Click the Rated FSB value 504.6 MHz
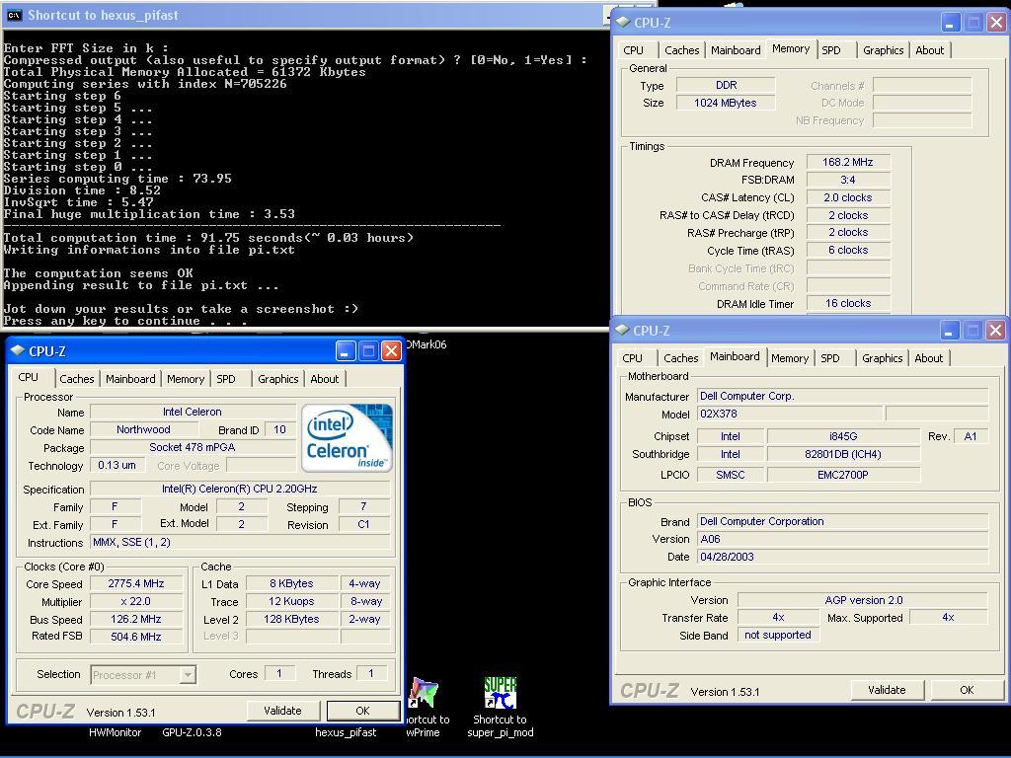Image resolution: width=1011 pixels, height=758 pixels. tap(136, 637)
